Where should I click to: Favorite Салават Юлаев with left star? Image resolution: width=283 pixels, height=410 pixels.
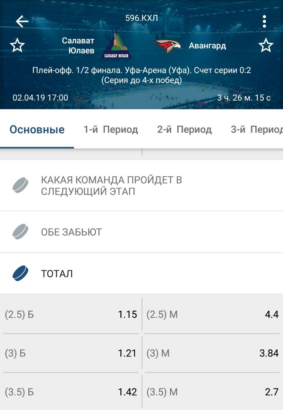point(17,46)
